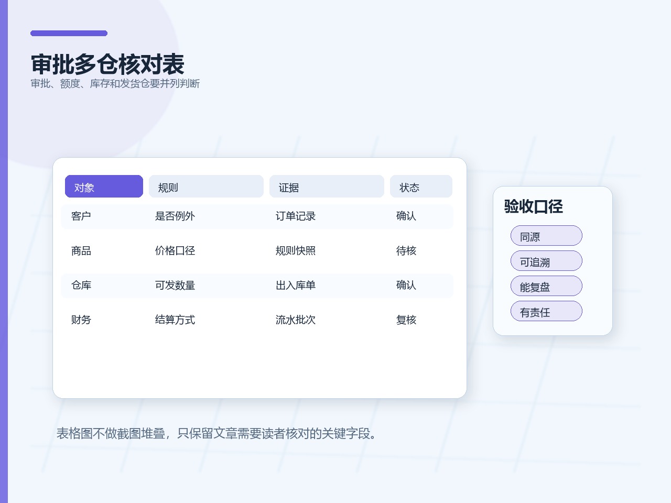This screenshot has height=503, width=671.
Task: Select the 状态 column header
Action: pyautogui.click(x=421, y=187)
